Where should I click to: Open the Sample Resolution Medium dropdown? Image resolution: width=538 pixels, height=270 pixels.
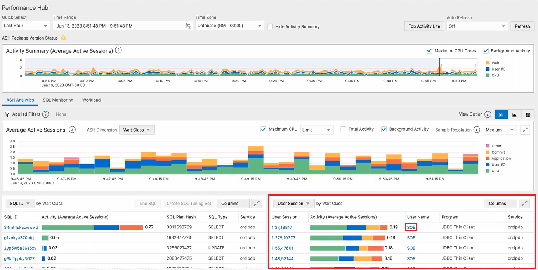click(x=500, y=130)
